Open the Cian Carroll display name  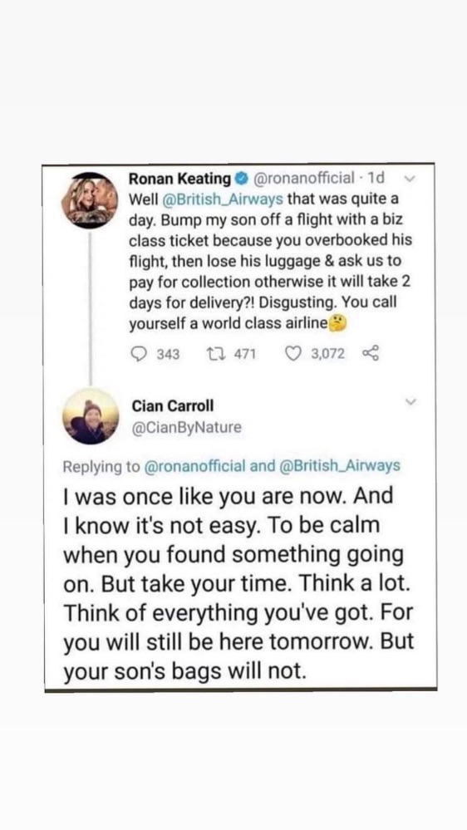[x=172, y=406]
